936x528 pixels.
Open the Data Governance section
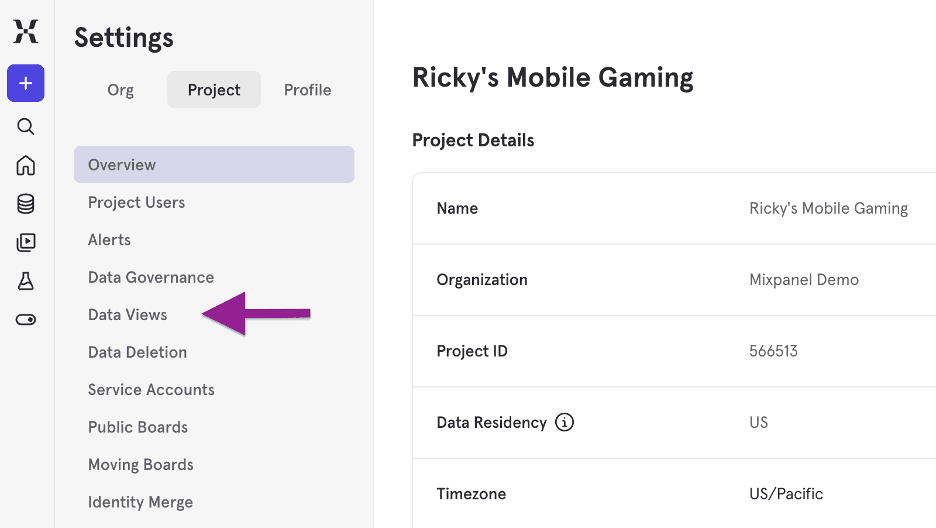pyautogui.click(x=150, y=277)
